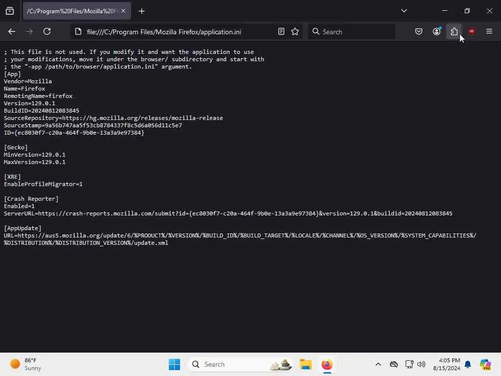Open notifications bell icon
Viewport: 501px width, 376px height.
point(468,364)
